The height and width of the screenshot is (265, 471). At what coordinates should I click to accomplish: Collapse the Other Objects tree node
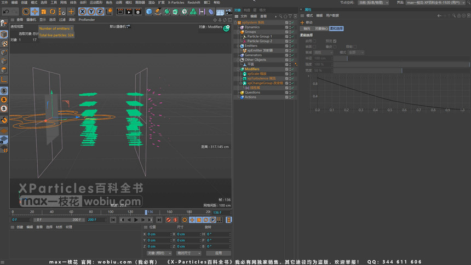[x=238, y=60]
